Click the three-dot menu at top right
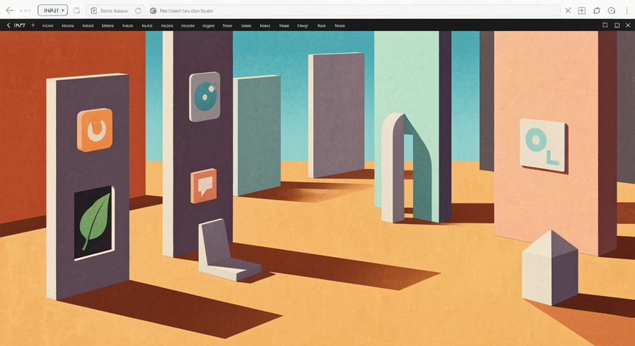This screenshot has height=346, width=635. click(x=627, y=10)
